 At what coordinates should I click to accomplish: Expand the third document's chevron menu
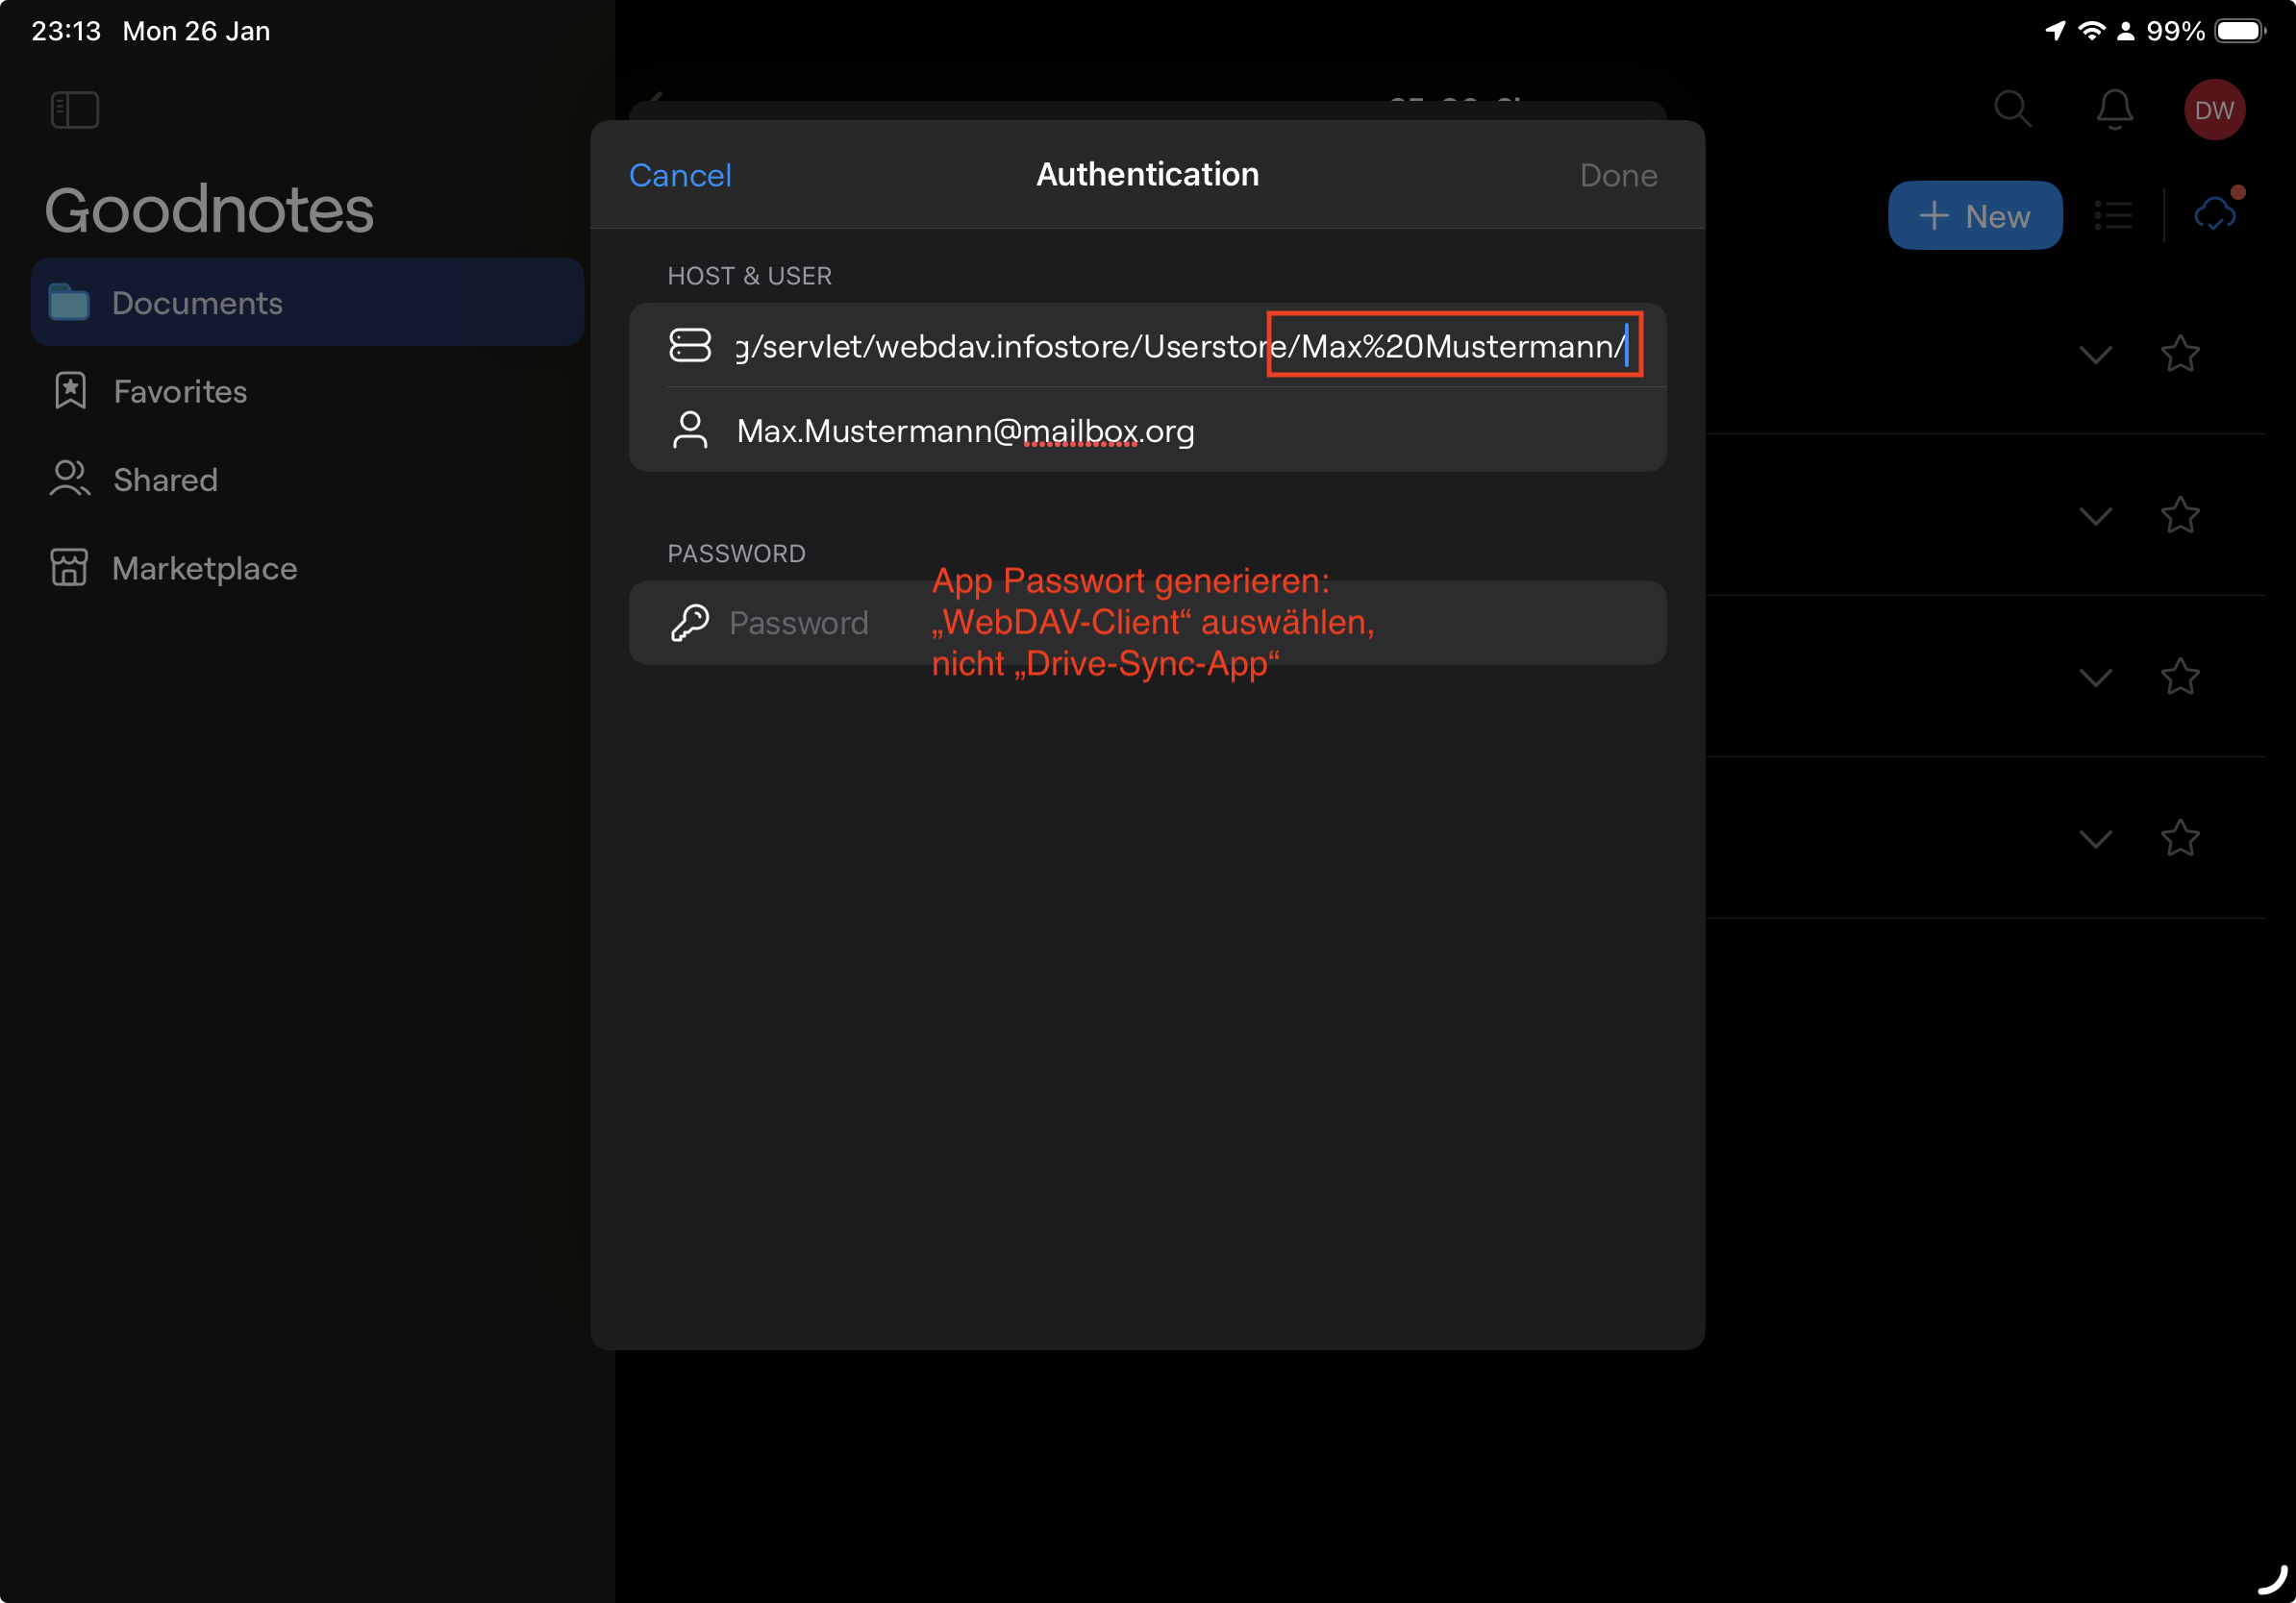click(2095, 678)
